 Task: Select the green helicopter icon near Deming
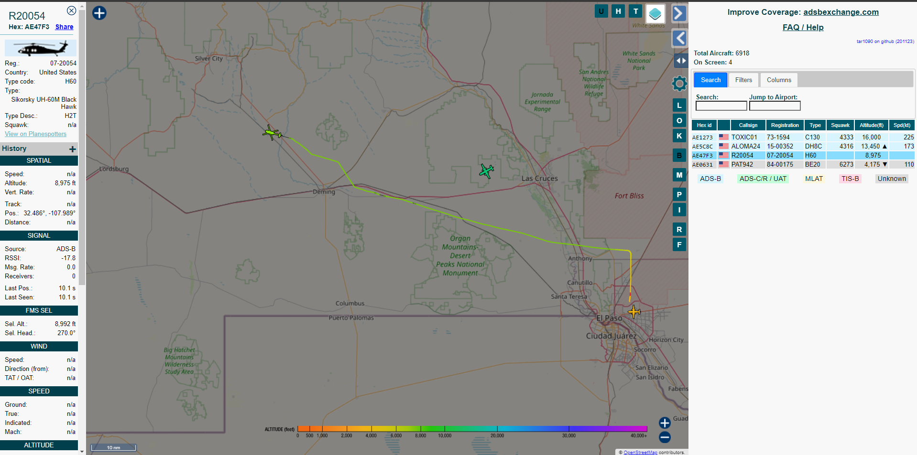(x=272, y=133)
